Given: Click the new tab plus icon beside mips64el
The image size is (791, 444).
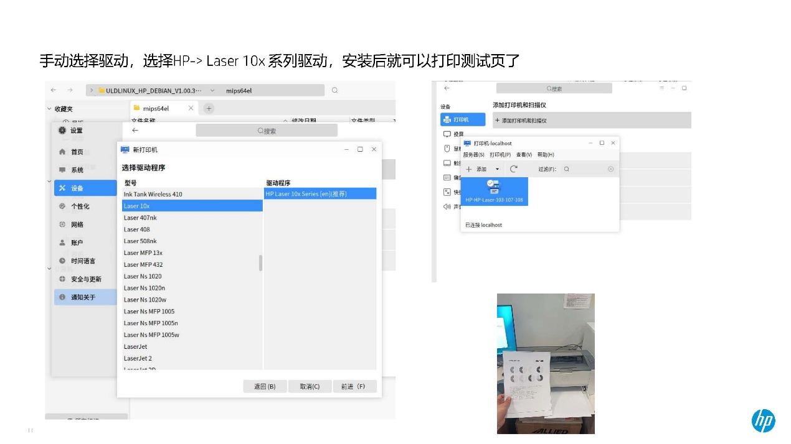Looking at the screenshot, I should coord(209,108).
